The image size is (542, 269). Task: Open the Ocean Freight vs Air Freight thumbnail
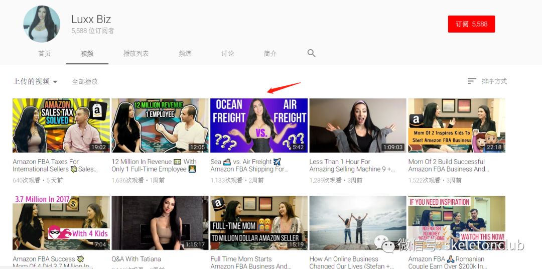click(259, 125)
